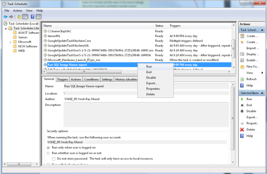This screenshot has width=267, height=174.
Task: Click the Disable down-arrow icon in Selected Item
Action: (242, 111)
